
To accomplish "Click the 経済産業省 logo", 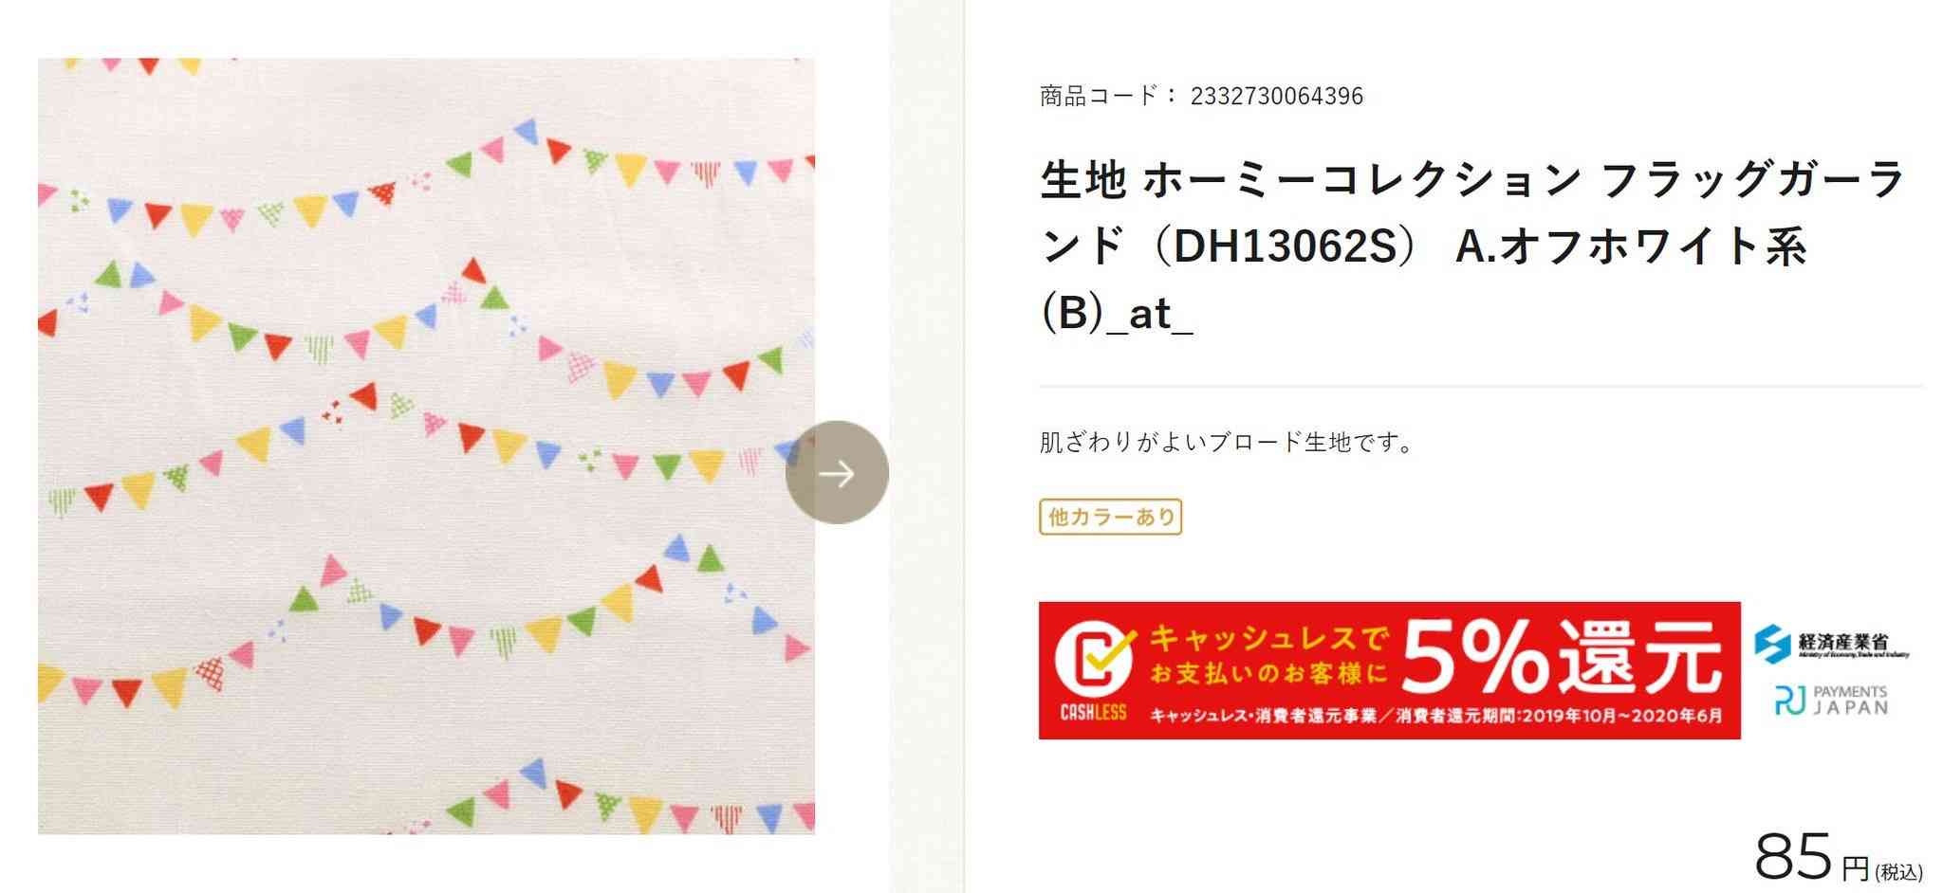I will (1831, 645).
